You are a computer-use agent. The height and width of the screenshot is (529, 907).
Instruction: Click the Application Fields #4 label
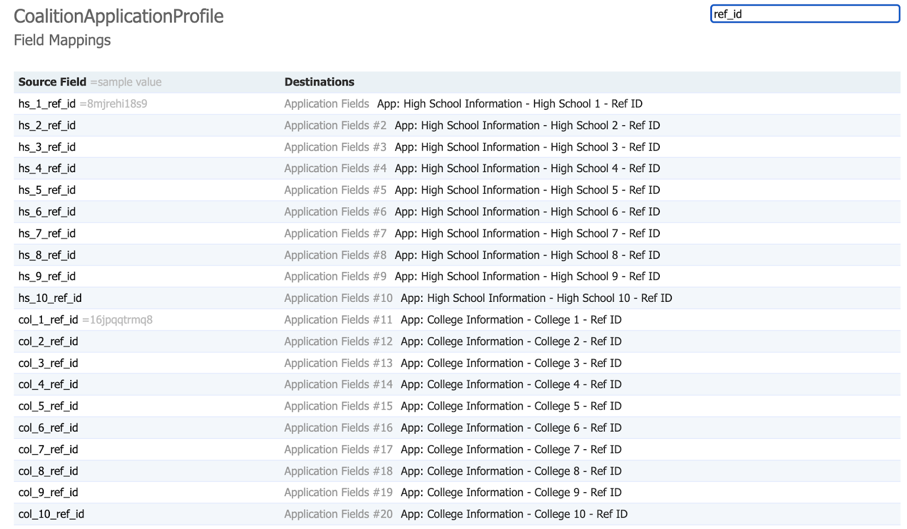(335, 169)
